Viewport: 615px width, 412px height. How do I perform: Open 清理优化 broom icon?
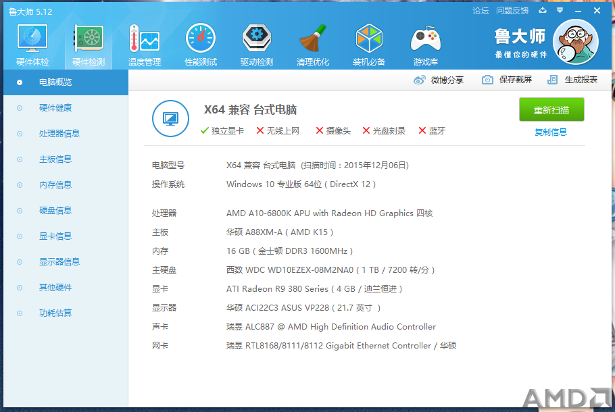(313, 38)
